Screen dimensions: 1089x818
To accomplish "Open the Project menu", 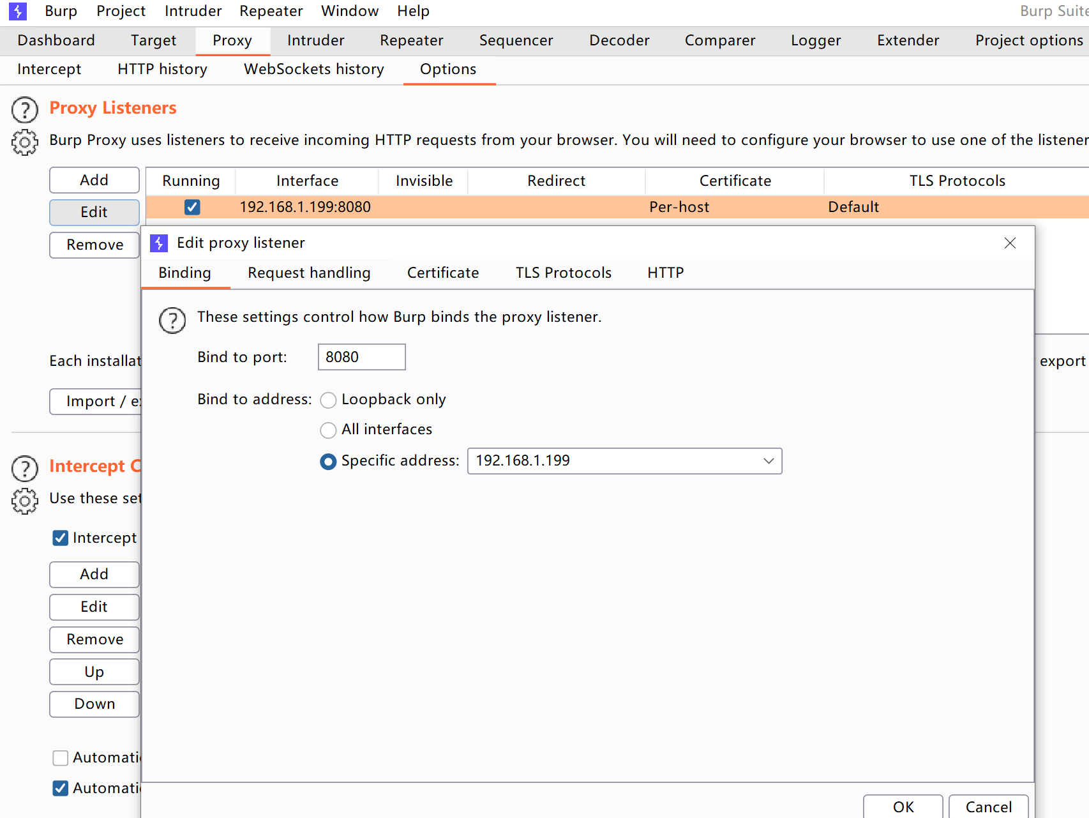I will pos(121,11).
